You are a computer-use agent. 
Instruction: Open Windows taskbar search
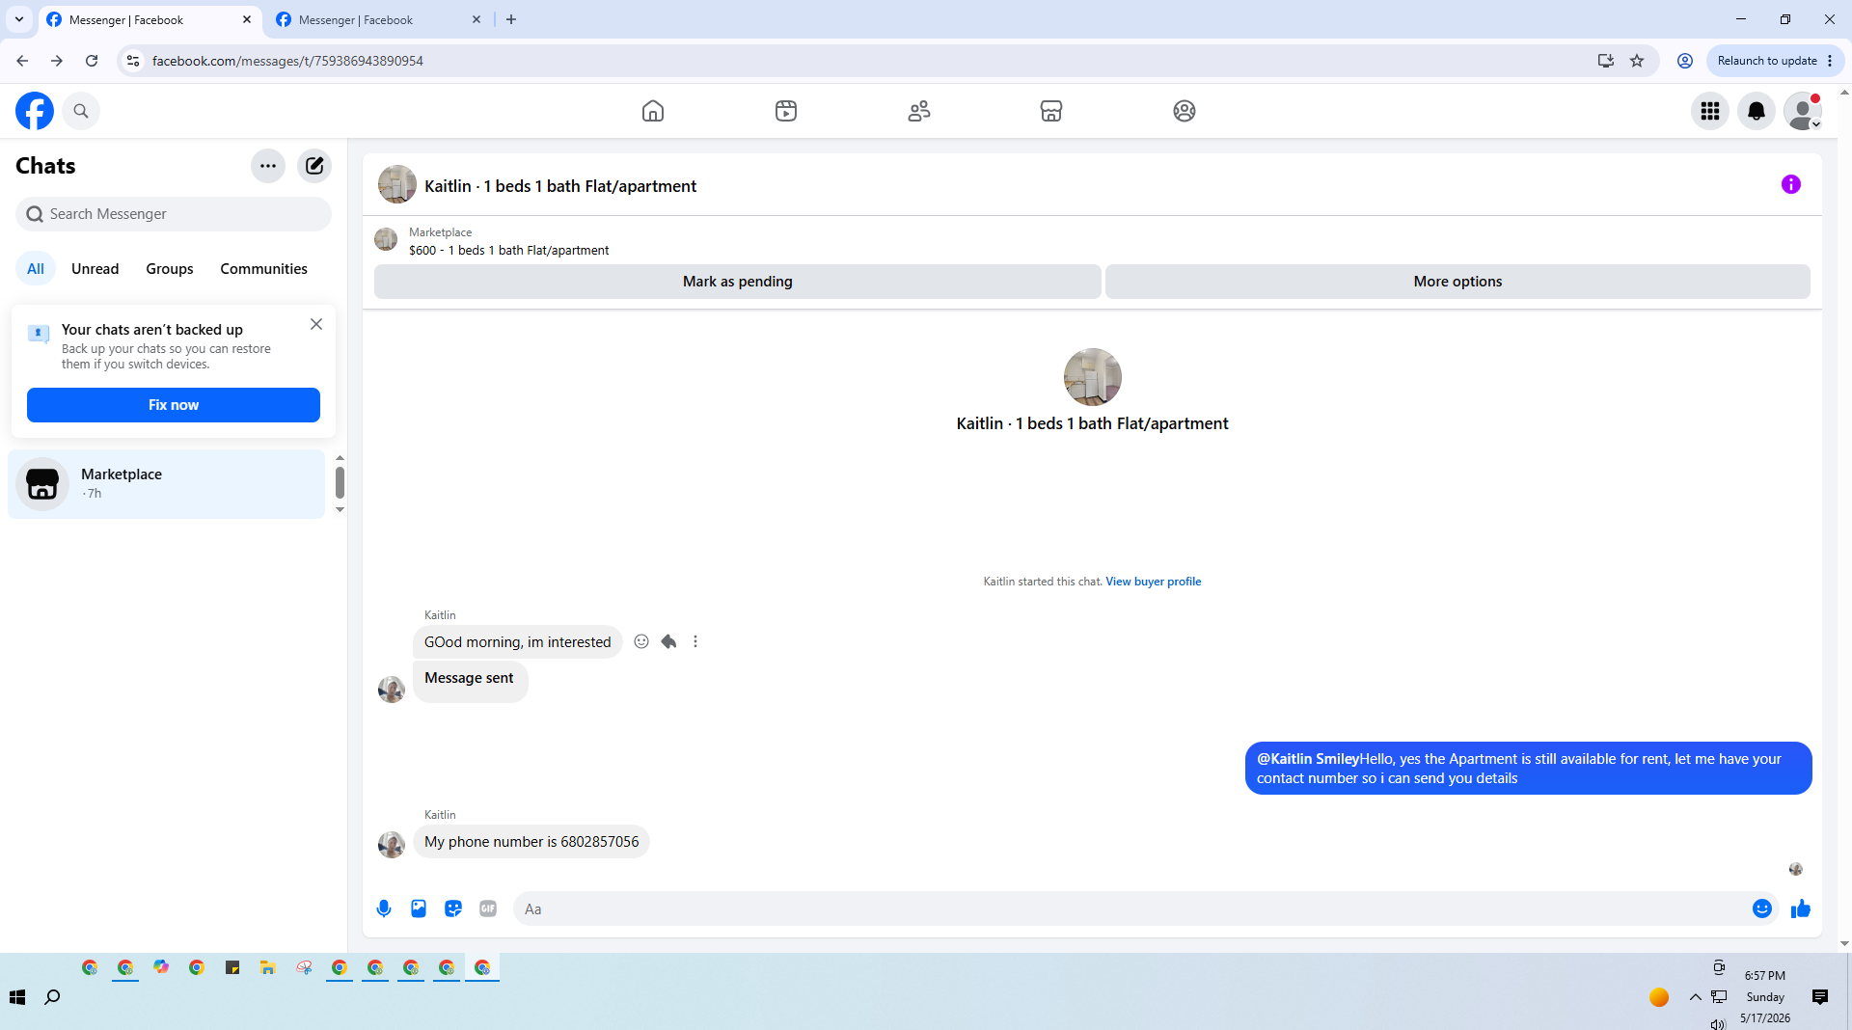(x=53, y=997)
